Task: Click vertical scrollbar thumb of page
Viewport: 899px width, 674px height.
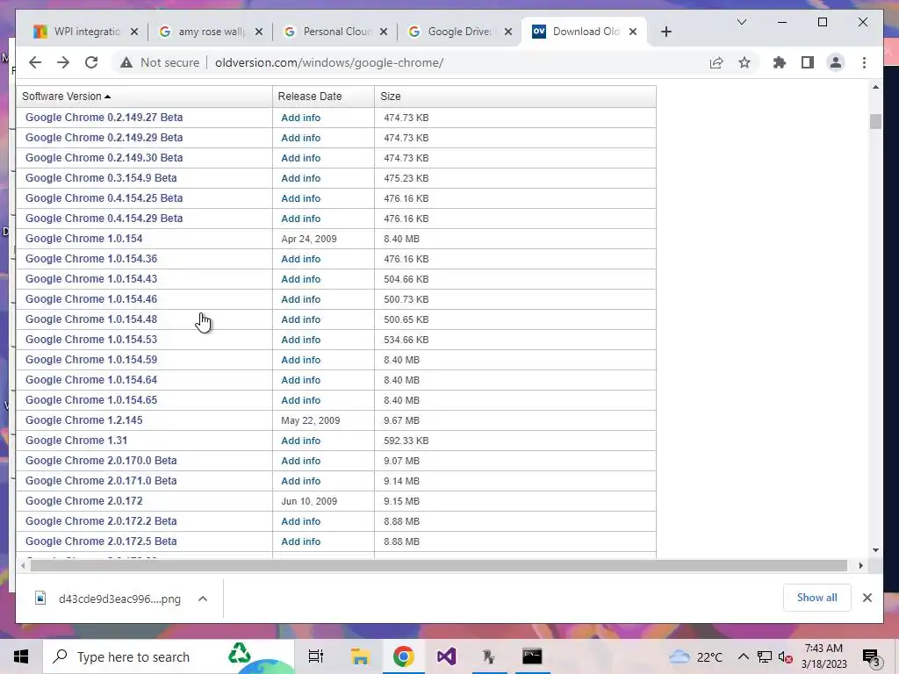Action: [x=875, y=121]
